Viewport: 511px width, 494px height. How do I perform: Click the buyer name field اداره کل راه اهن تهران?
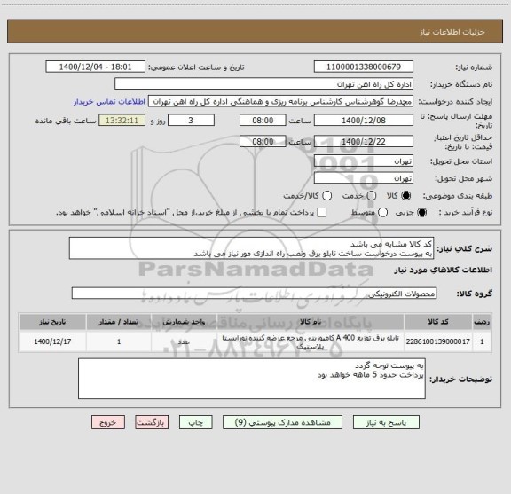[x=263, y=83]
